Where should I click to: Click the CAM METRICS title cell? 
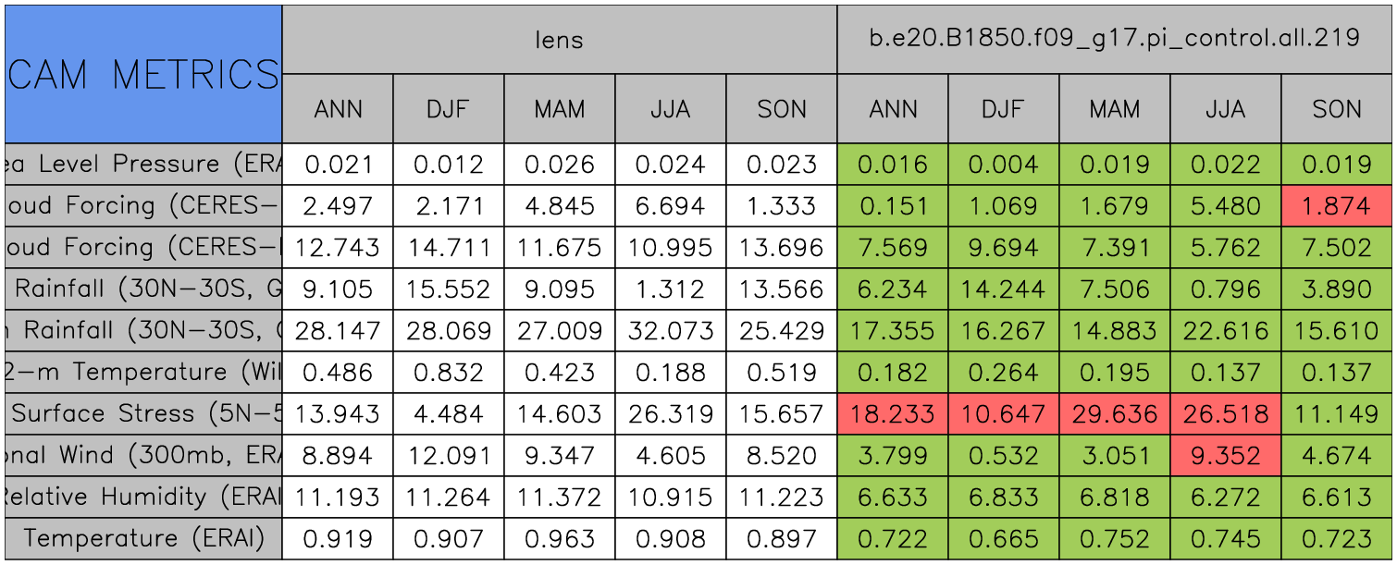click(143, 74)
